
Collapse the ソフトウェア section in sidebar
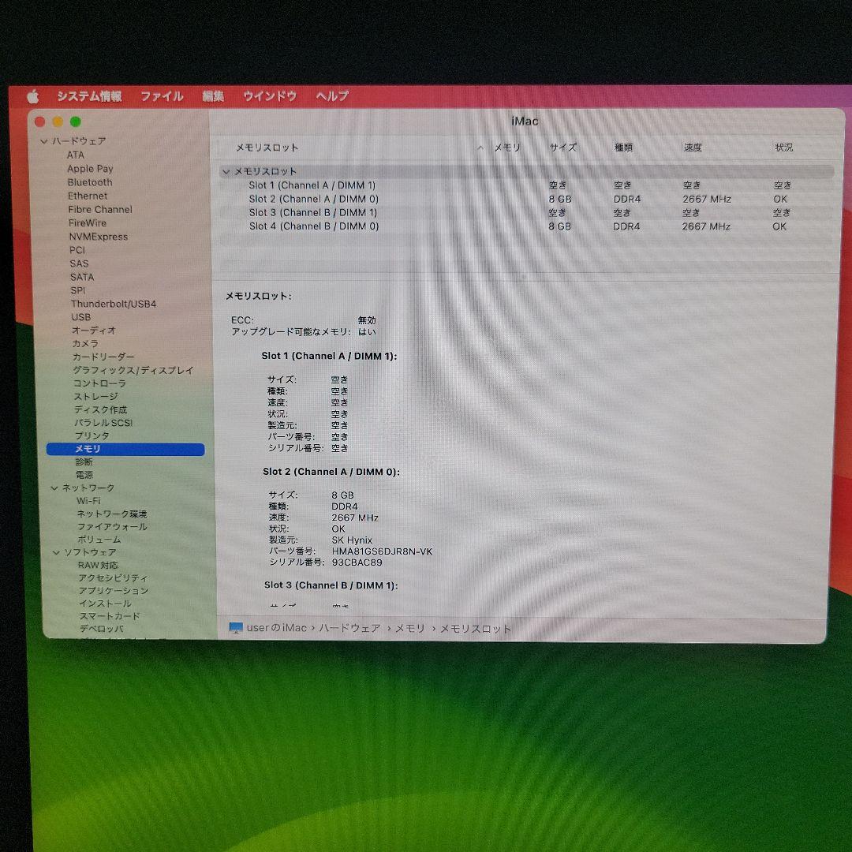pyautogui.click(x=57, y=552)
